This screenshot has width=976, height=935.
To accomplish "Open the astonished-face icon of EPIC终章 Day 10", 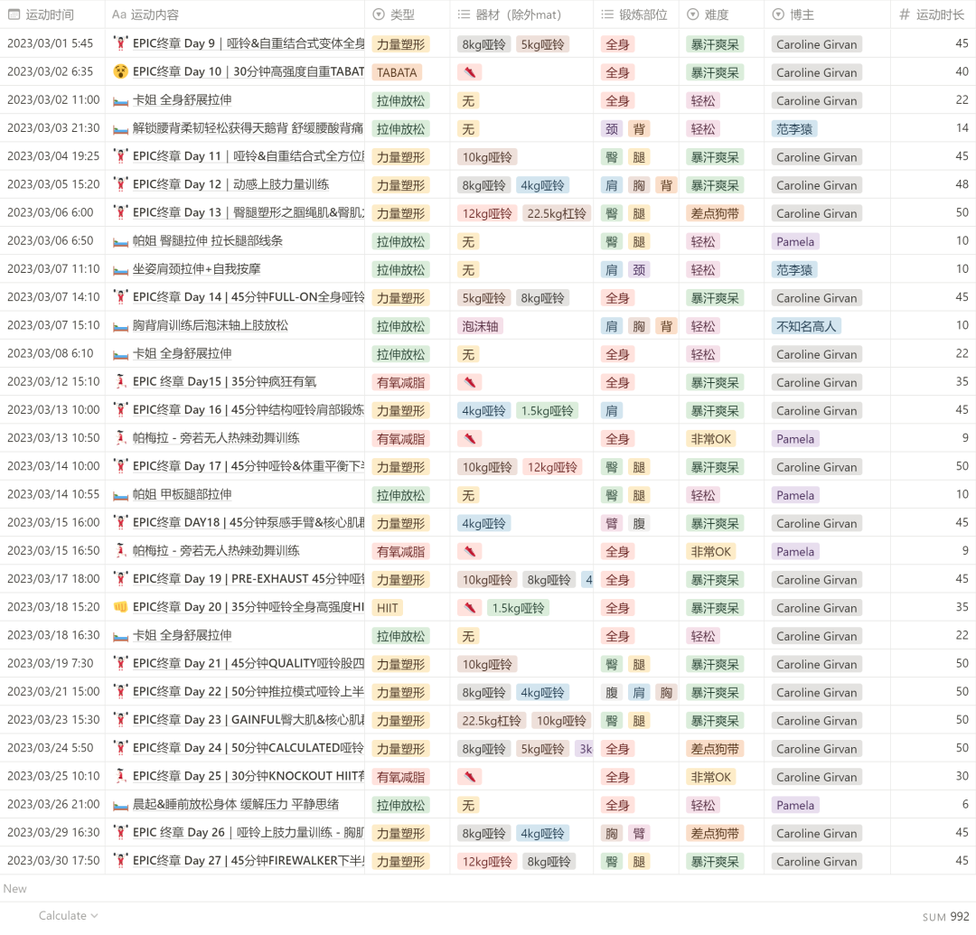I will tap(121, 71).
